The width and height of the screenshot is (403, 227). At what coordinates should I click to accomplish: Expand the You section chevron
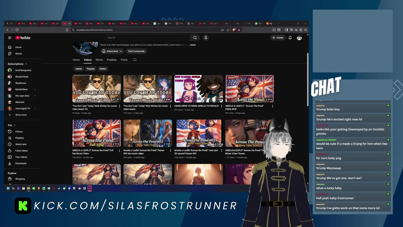point(14,125)
